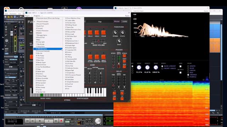This screenshot has height=127, width=227.
Task: Click the ADSR SUSTAIN slider
Action: [95, 77]
